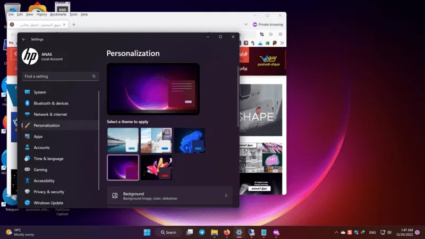The width and height of the screenshot is (425, 239).
Task: Open the Firefox private window taskbar icon
Action: coord(276,233)
